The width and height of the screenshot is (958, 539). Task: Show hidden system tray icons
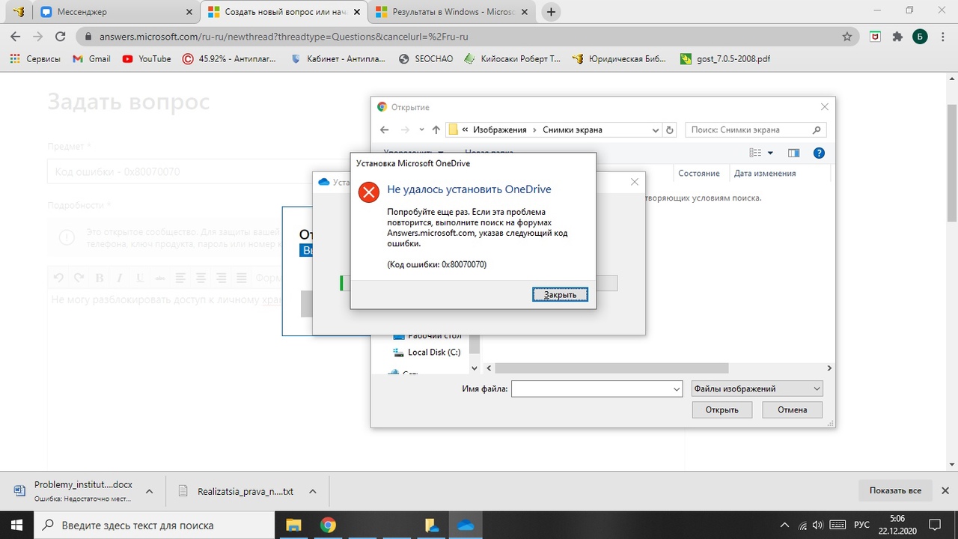coord(784,525)
